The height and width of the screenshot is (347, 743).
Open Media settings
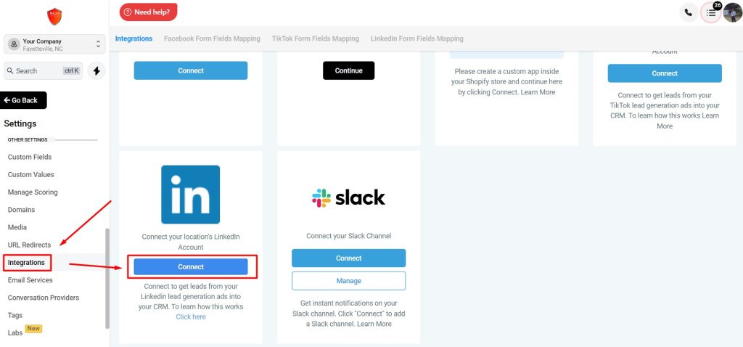(17, 227)
